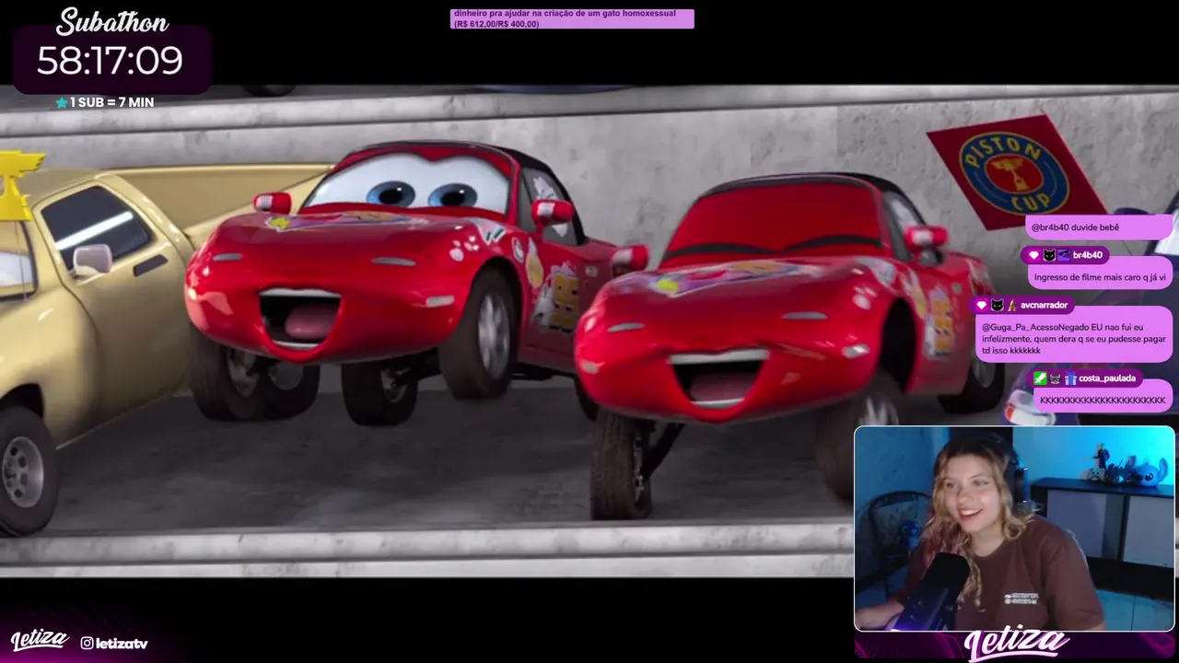Click the blue star beside 1 SUB = 7 MIN
This screenshot has width=1179, height=663.
tap(62, 102)
